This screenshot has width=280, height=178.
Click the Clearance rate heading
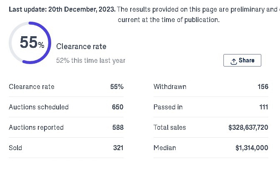pyautogui.click(x=81, y=47)
